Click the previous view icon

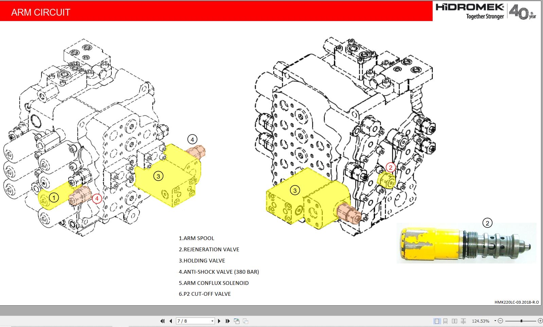pyautogui.click(x=237, y=321)
